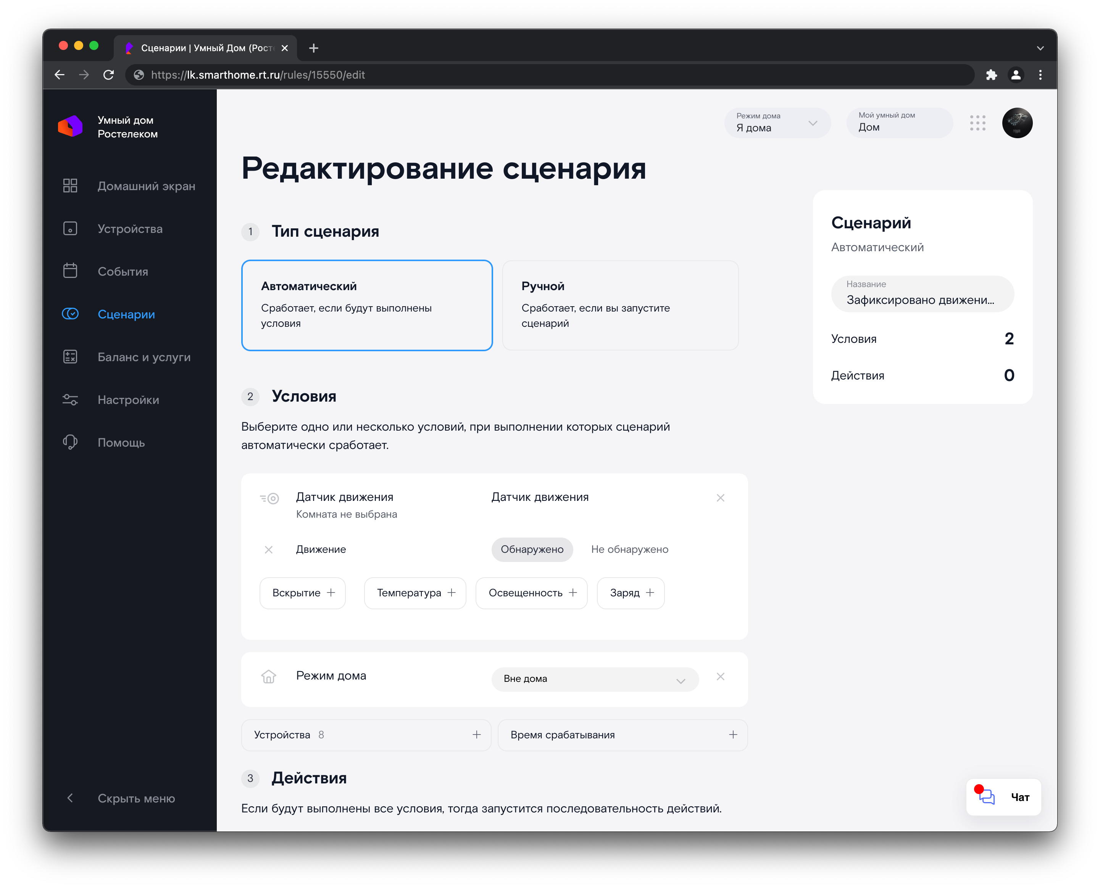Expand Устройства condition list
1100x888 pixels.
click(366, 735)
